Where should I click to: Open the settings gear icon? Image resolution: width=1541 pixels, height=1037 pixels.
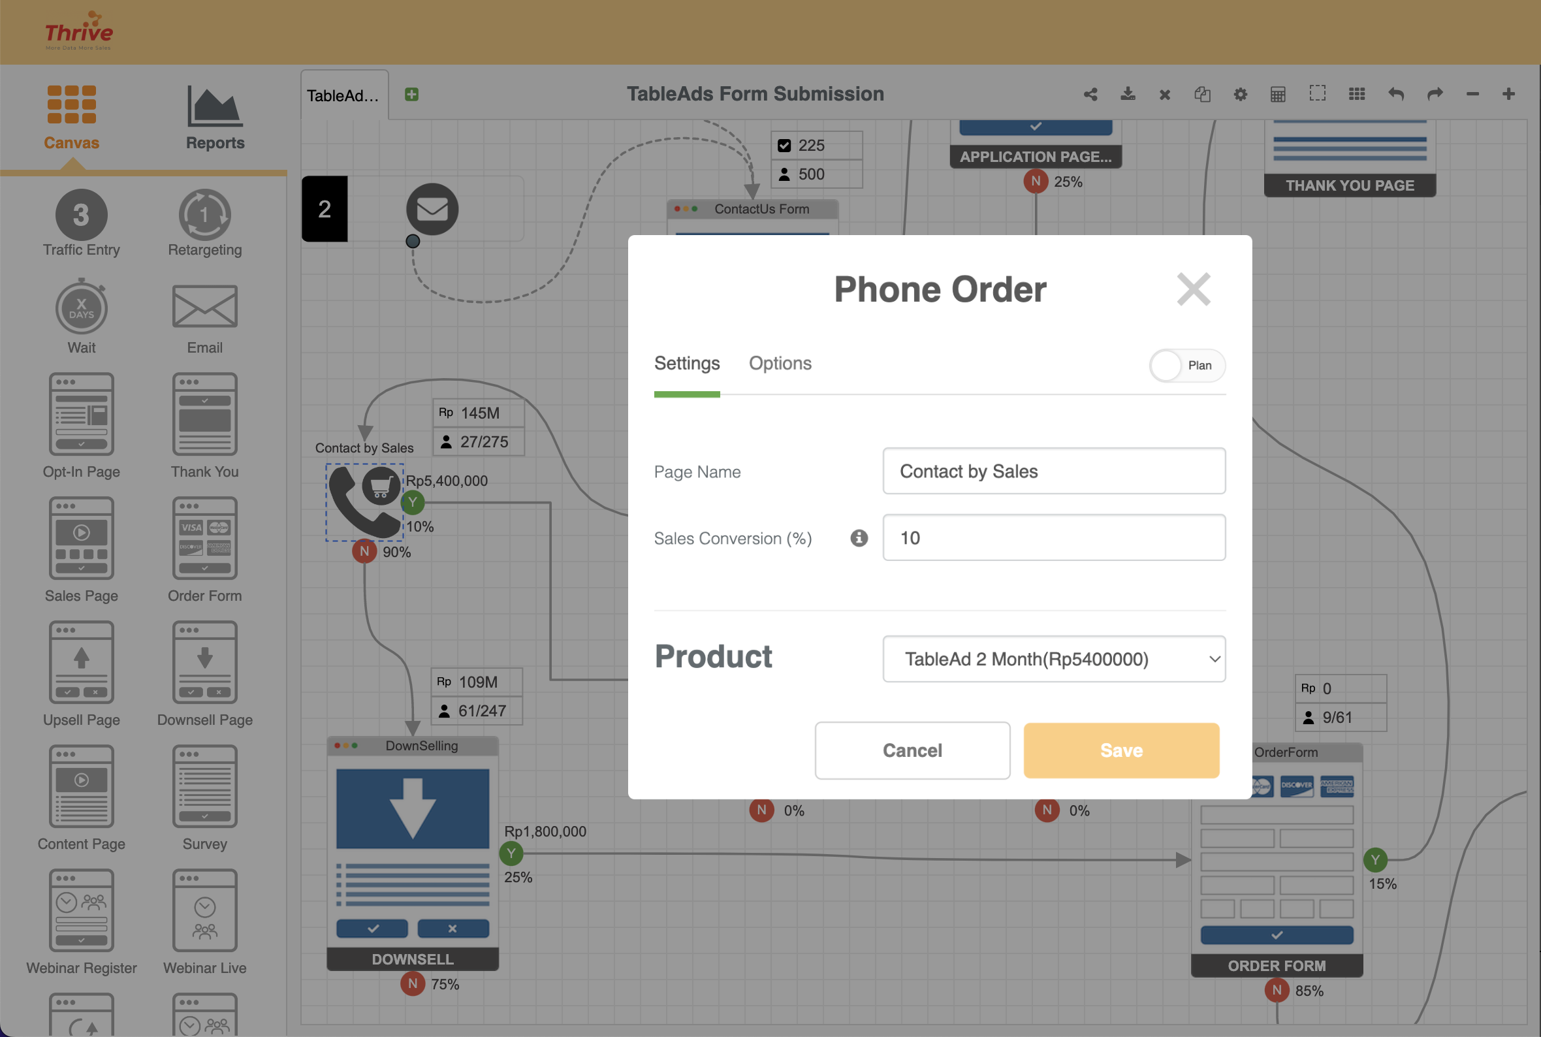pos(1240,95)
